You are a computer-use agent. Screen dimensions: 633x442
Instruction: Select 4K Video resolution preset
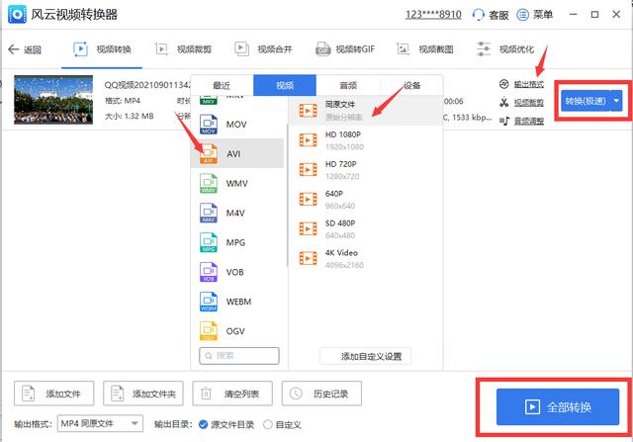coord(366,258)
